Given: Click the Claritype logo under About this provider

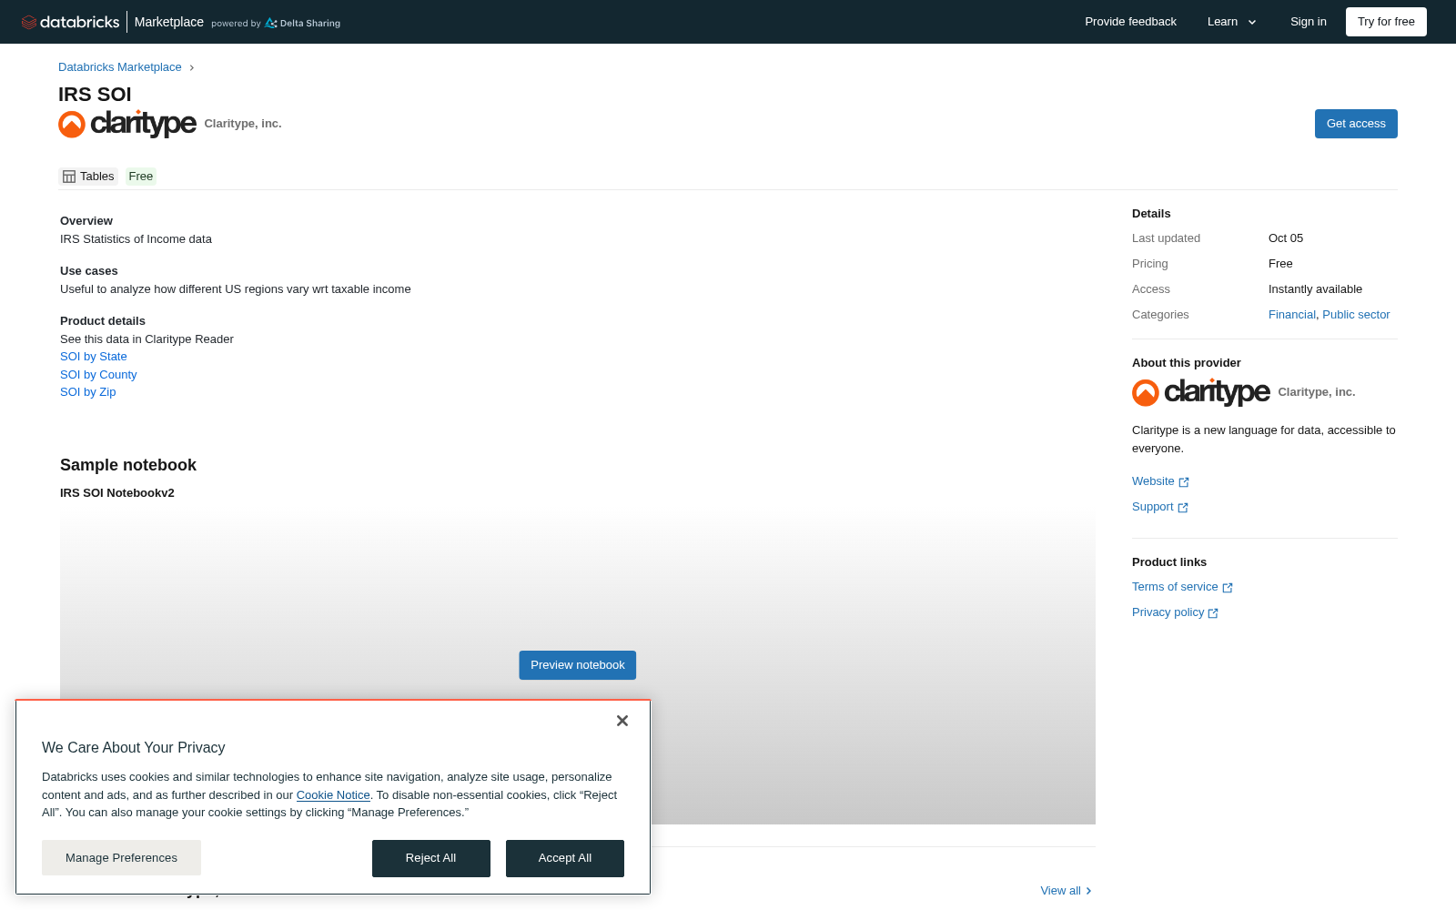Looking at the screenshot, I should [1201, 392].
